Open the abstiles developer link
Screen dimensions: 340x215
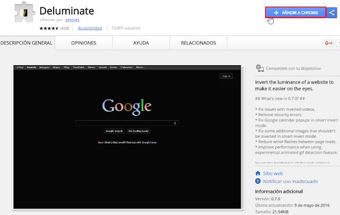(72, 20)
